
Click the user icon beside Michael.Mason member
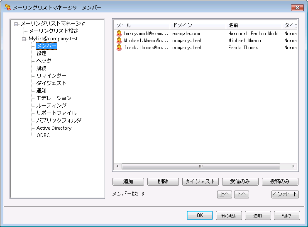pos(119,41)
